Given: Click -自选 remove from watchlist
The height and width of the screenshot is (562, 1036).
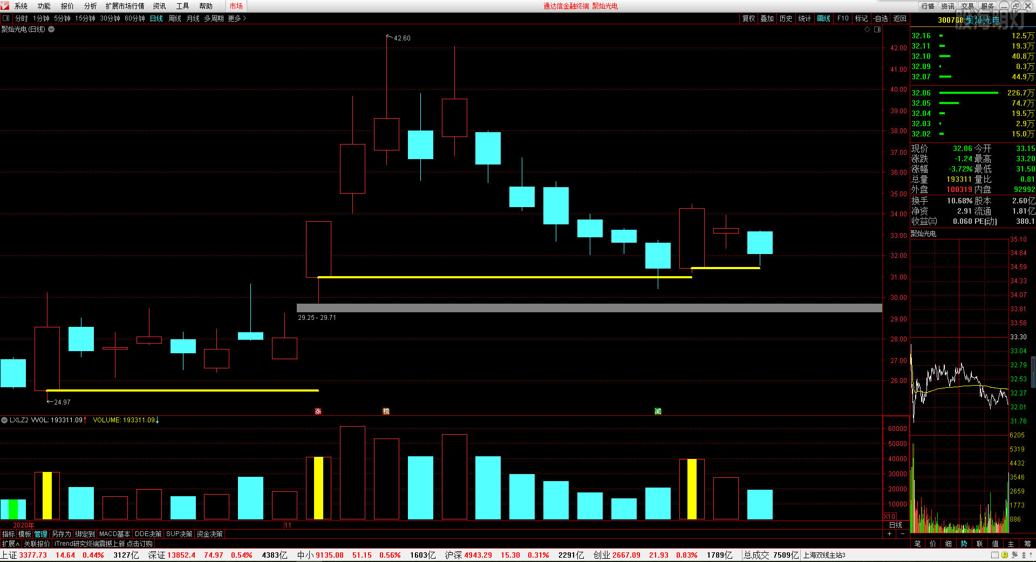Looking at the screenshot, I should tap(881, 18).
